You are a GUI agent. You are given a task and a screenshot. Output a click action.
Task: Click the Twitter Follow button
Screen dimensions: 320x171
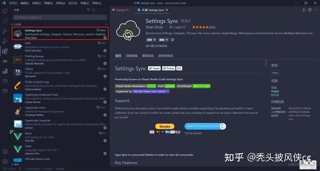pos(169,68)
